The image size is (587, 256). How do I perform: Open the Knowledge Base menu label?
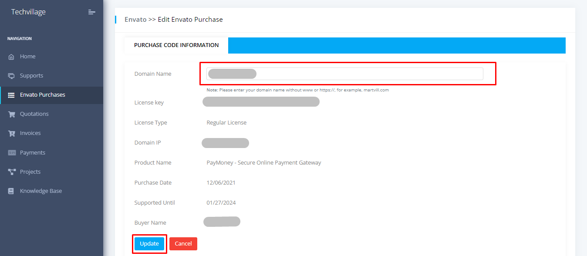[41, 191]
